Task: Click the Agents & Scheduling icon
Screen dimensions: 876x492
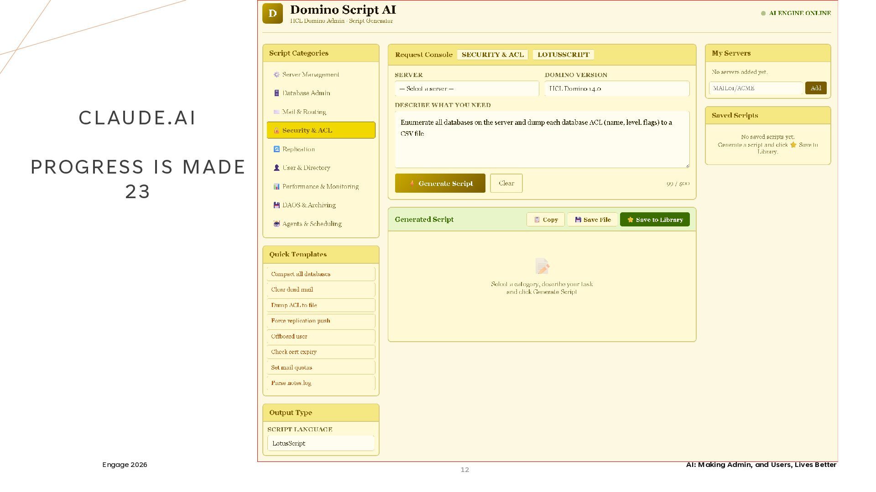Action: tap(276, 224)
